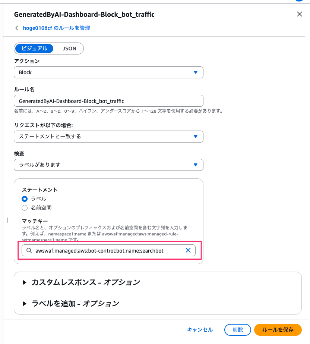Select the ラベル radio button
Image resolution: width=310 pixels, height=344 pixels.
tap(25, 199)
